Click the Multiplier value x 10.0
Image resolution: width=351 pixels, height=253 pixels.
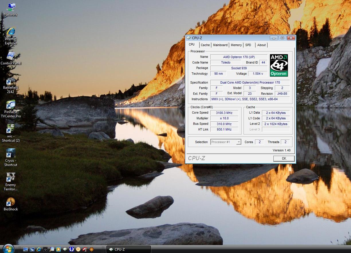tap(224, 118)
